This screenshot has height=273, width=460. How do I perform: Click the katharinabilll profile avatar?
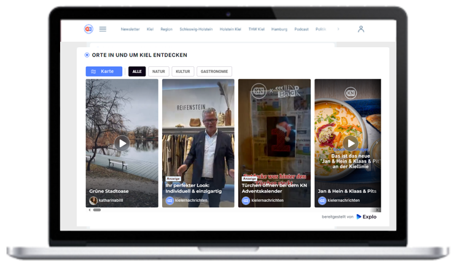coord(93,201)
